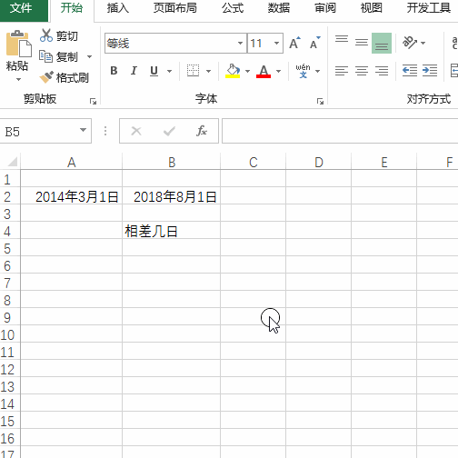Open the Name Box dropdown
Screen dimensions: 458x458
click(83, 130)
